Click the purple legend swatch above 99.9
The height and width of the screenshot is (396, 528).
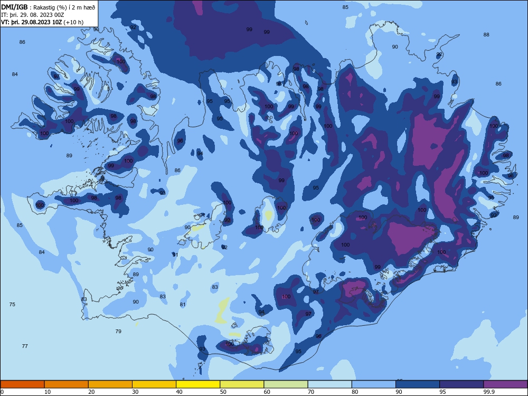pos(505,384)
